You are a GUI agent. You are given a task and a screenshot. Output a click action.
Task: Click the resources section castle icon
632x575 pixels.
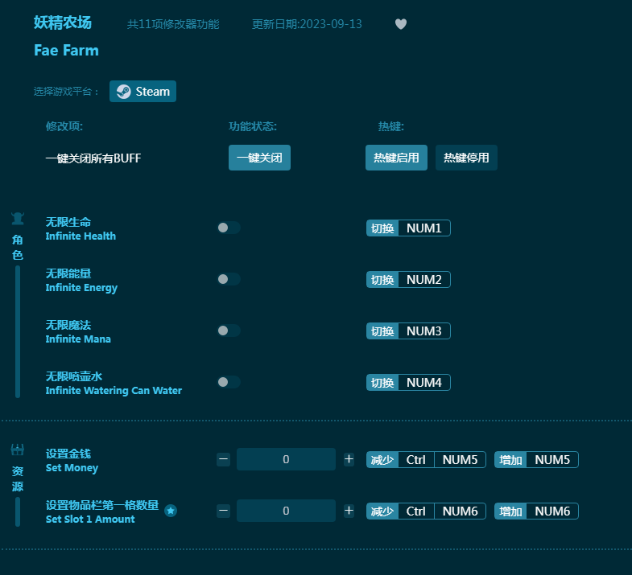click(x=18, y=450)
